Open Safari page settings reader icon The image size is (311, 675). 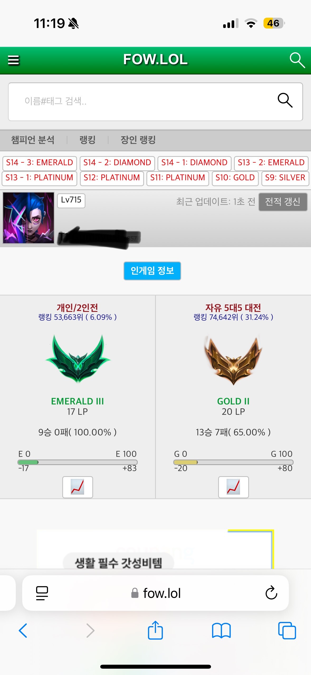[42, 593]
